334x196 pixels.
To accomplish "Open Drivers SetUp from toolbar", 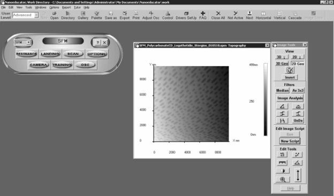I will point(186,15).
